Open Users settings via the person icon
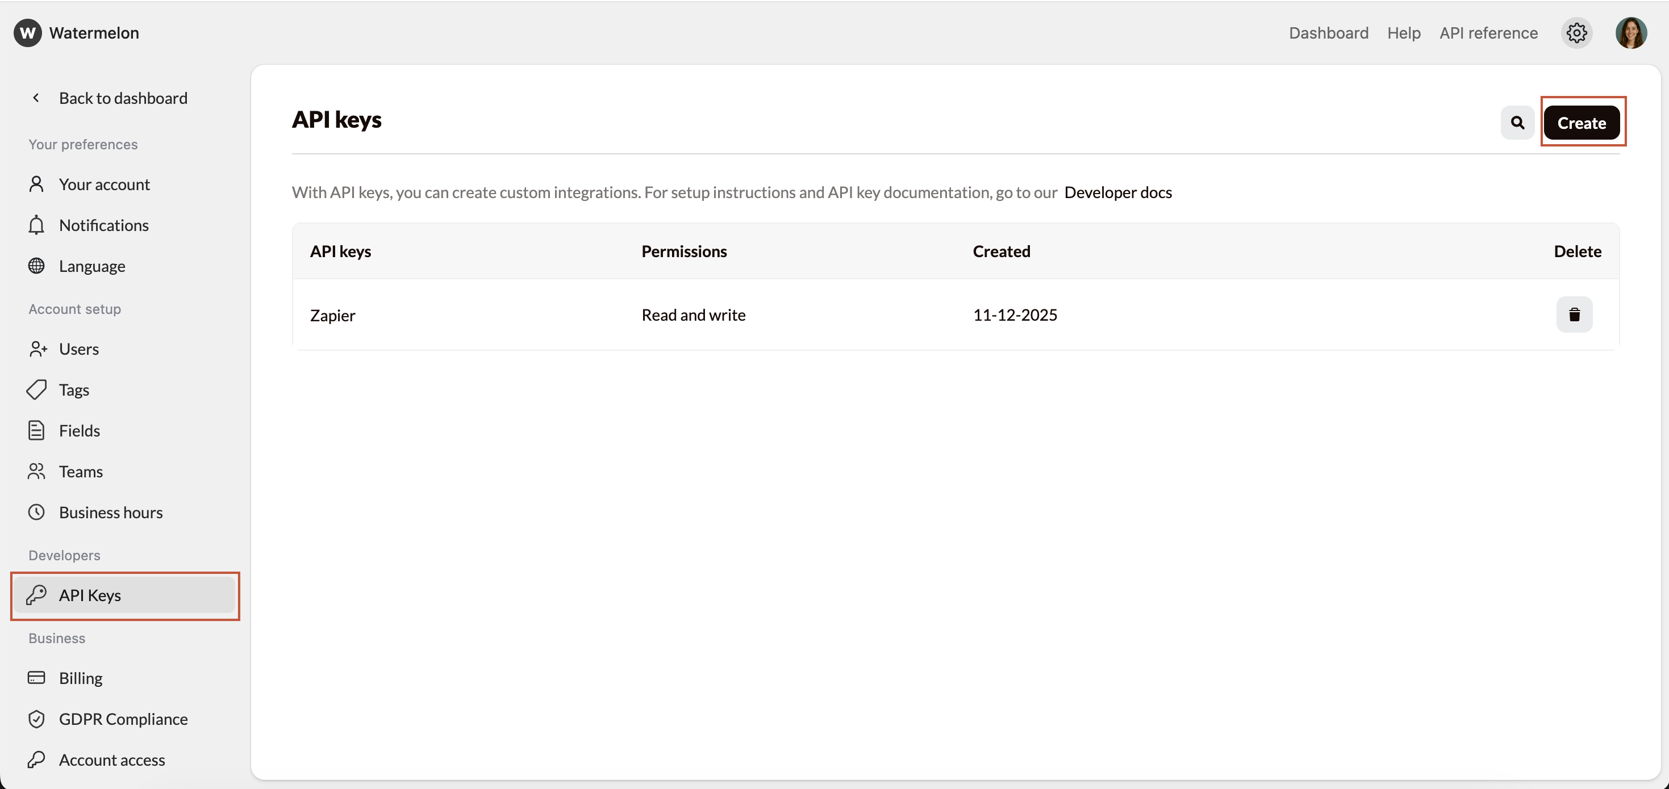This screenshot has width=1669, height=789. click(36, 349)
